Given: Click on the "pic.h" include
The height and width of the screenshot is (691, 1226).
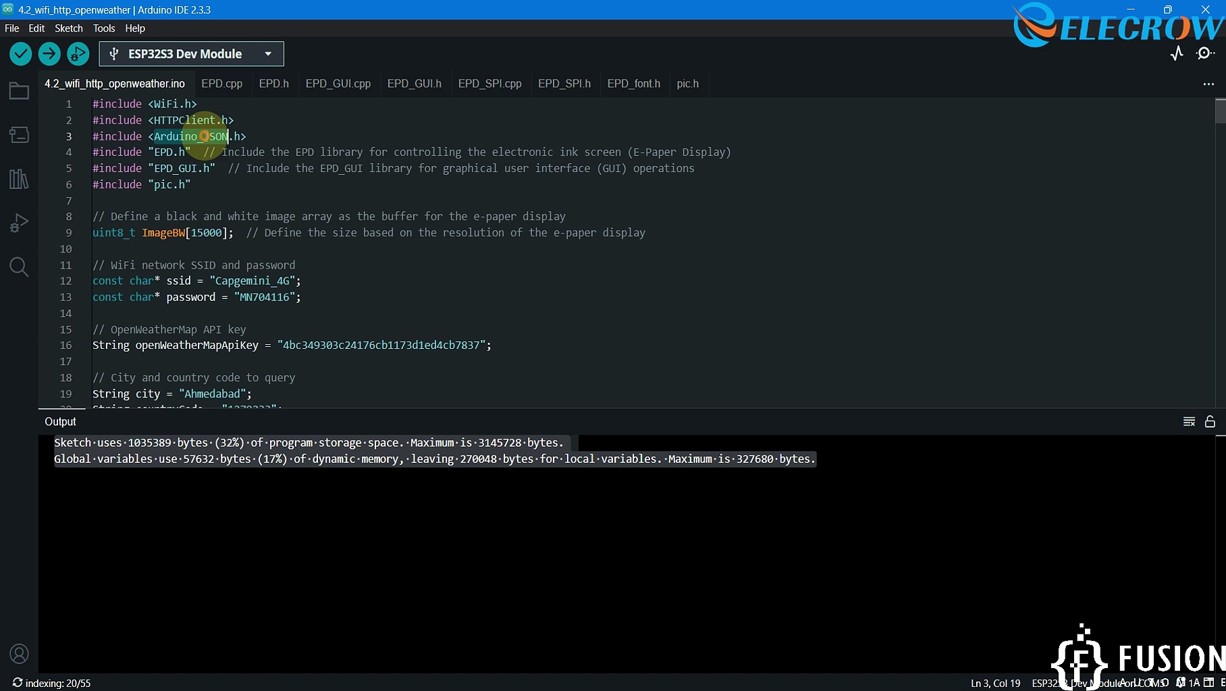Looking at the screenshot, I should (169, 184).
